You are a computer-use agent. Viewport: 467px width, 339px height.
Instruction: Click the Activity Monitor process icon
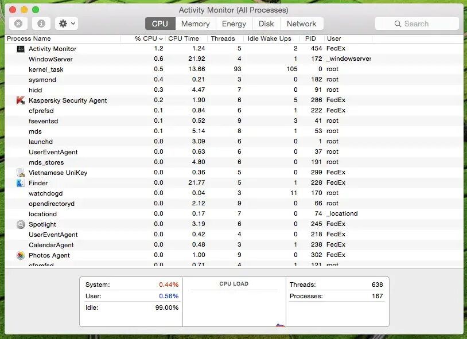pos(21,49)
